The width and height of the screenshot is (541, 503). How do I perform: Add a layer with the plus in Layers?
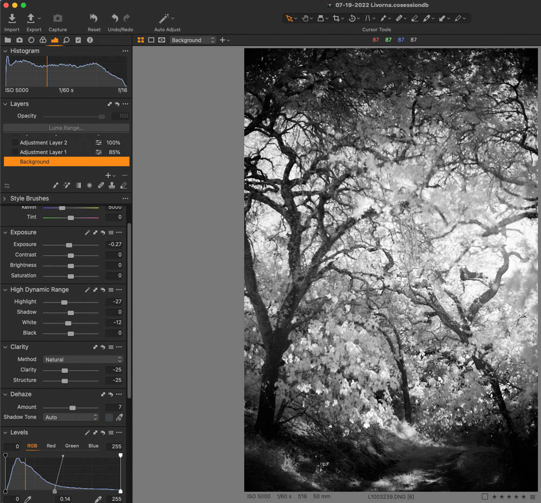coord(108,176)
